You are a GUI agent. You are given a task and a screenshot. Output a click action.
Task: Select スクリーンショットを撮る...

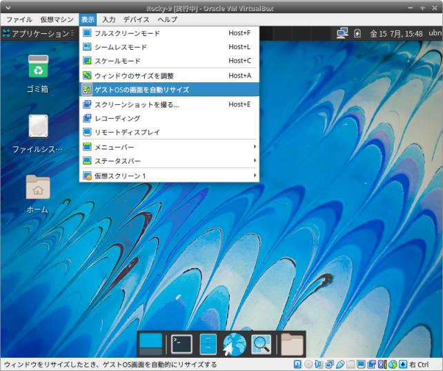(169, 104)
